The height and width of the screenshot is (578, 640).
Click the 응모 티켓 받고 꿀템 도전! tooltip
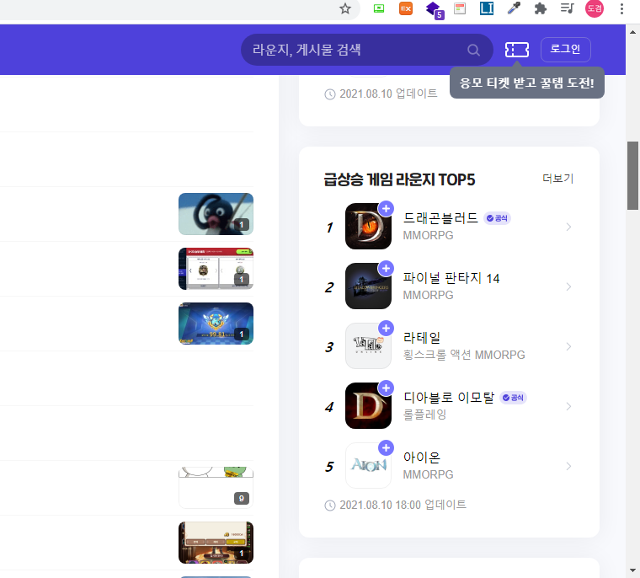coord(527,83)
